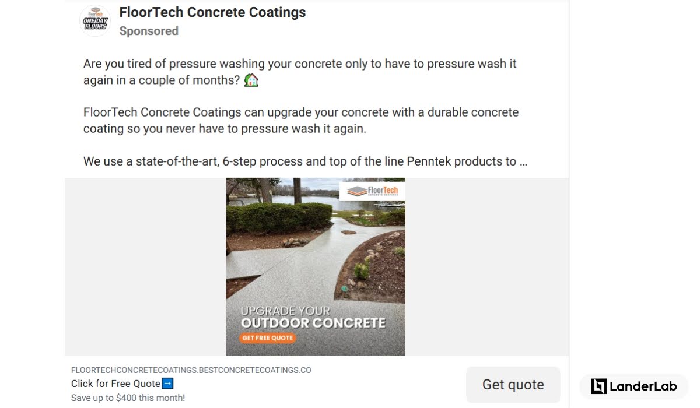Click the Sponsored label under the page name

point(149,31)
